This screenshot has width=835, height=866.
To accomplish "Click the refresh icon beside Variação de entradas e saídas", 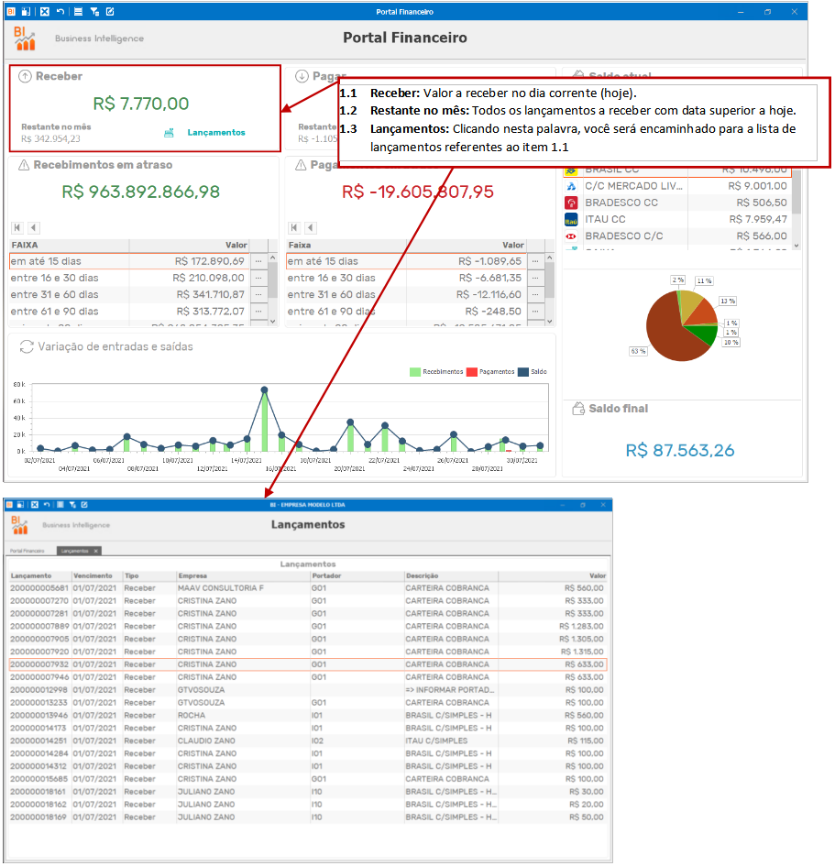I will pos(27,346).
